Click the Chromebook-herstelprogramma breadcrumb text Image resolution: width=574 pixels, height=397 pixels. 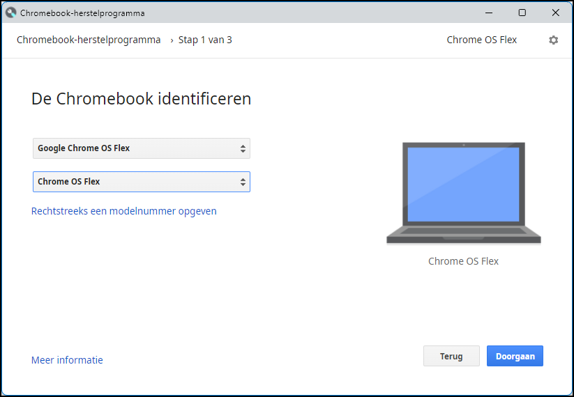click(x=89, y=40)
